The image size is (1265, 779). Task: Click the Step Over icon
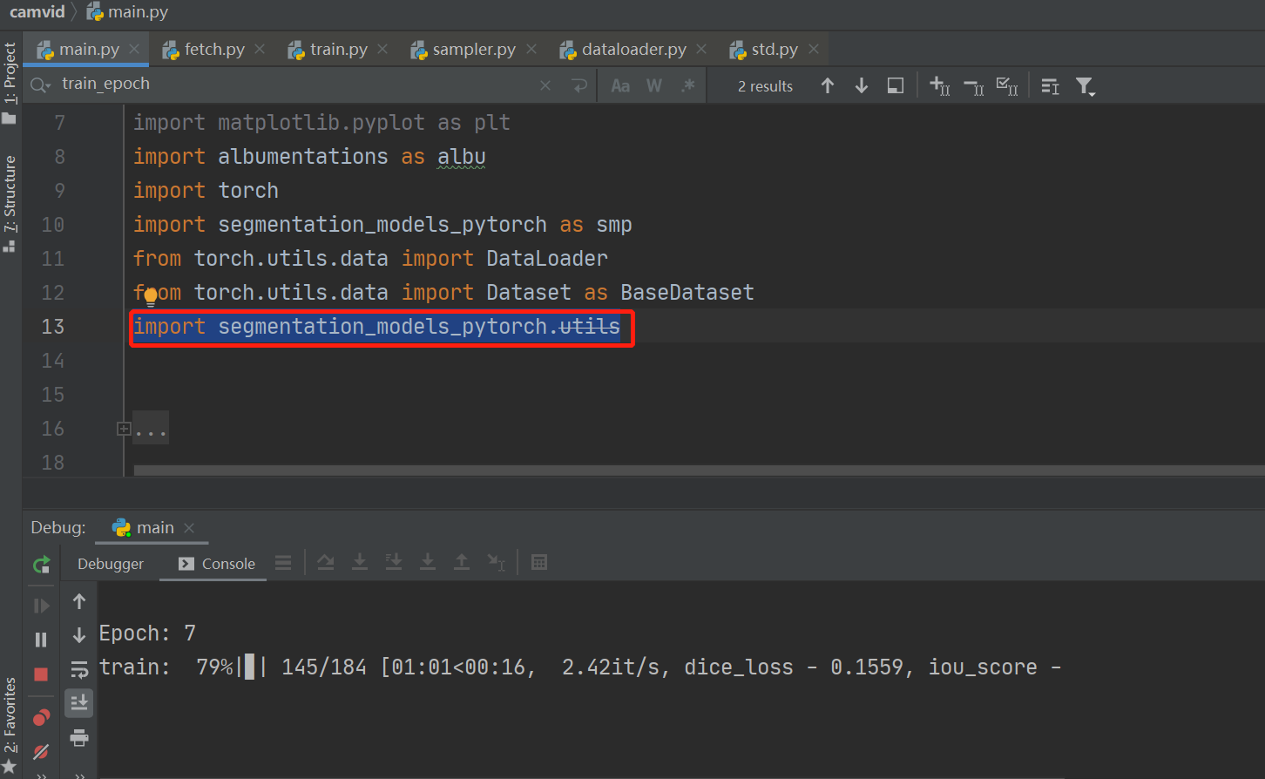(x=326, y=562)
